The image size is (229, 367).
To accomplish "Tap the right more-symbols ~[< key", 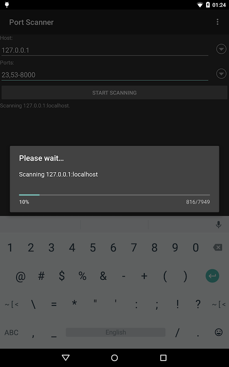I will point(219,304).
